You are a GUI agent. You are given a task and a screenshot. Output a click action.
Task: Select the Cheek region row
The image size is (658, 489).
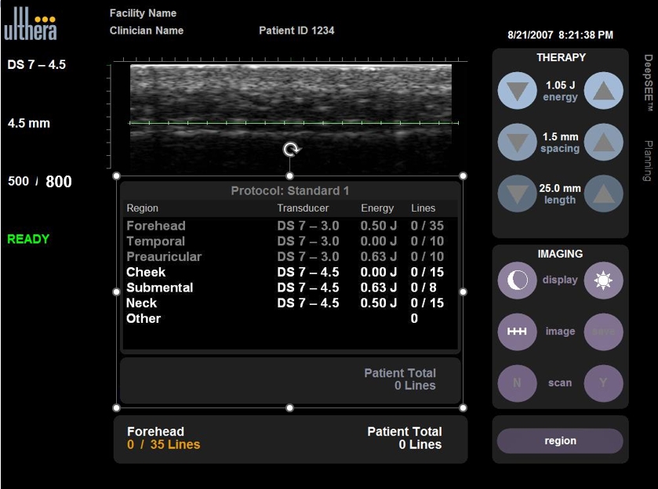tap(289, 272)
